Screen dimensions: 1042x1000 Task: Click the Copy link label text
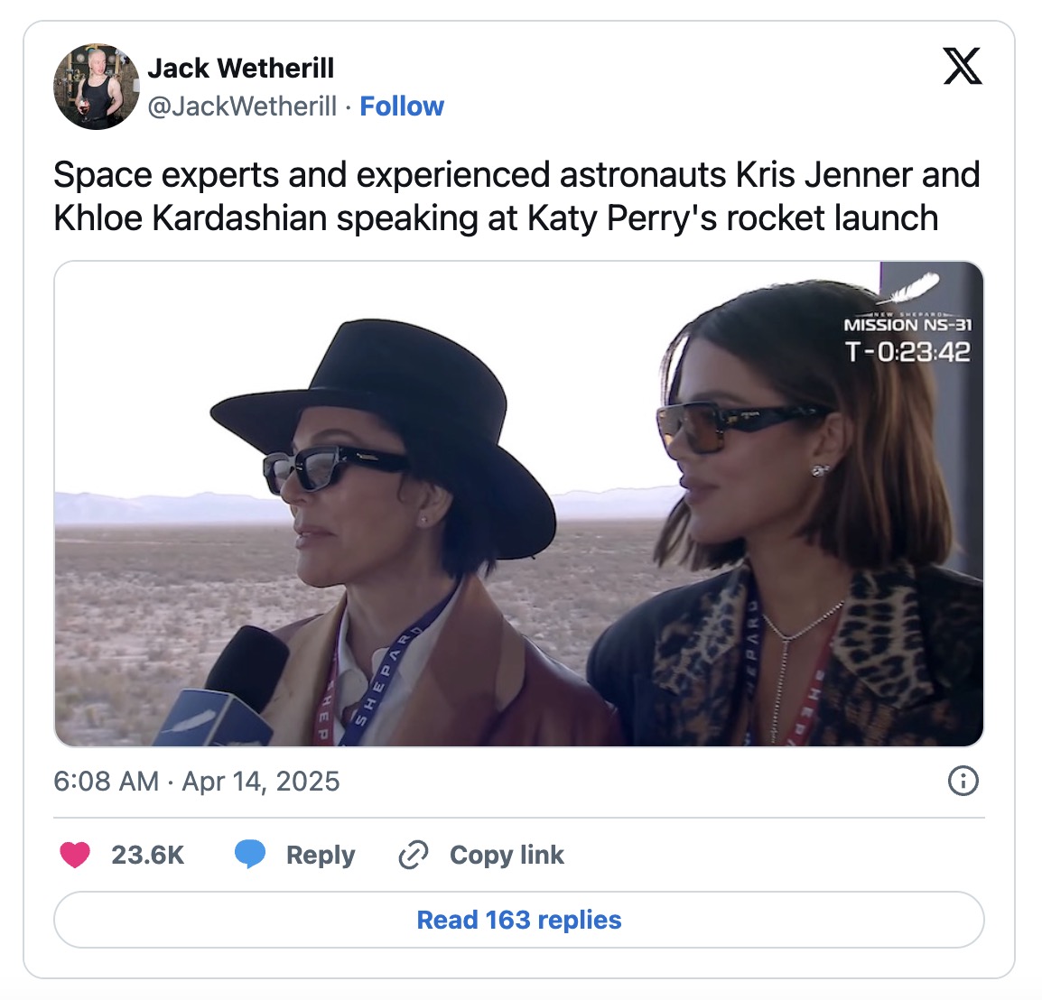[507, 855]
